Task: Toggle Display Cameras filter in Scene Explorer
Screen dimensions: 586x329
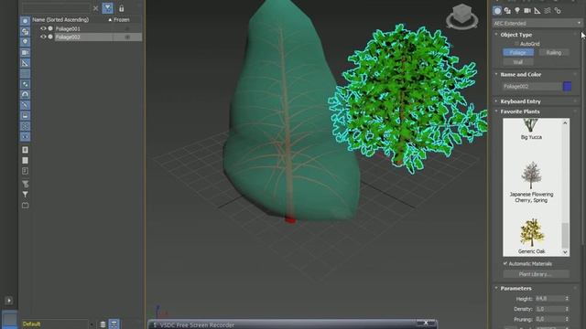Action: coord(25,53)
